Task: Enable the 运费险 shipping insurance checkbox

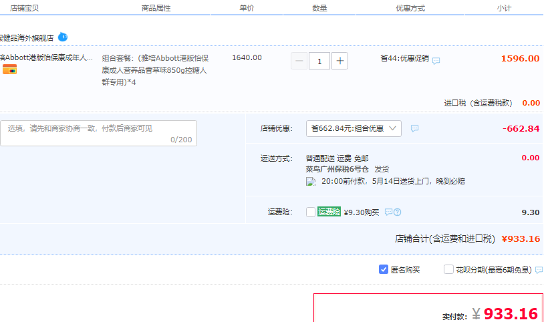Action: pyautogui.click(x=311, y=212)
